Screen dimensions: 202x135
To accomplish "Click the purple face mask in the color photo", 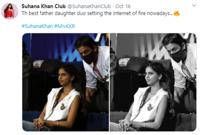I will pos(89,58).
